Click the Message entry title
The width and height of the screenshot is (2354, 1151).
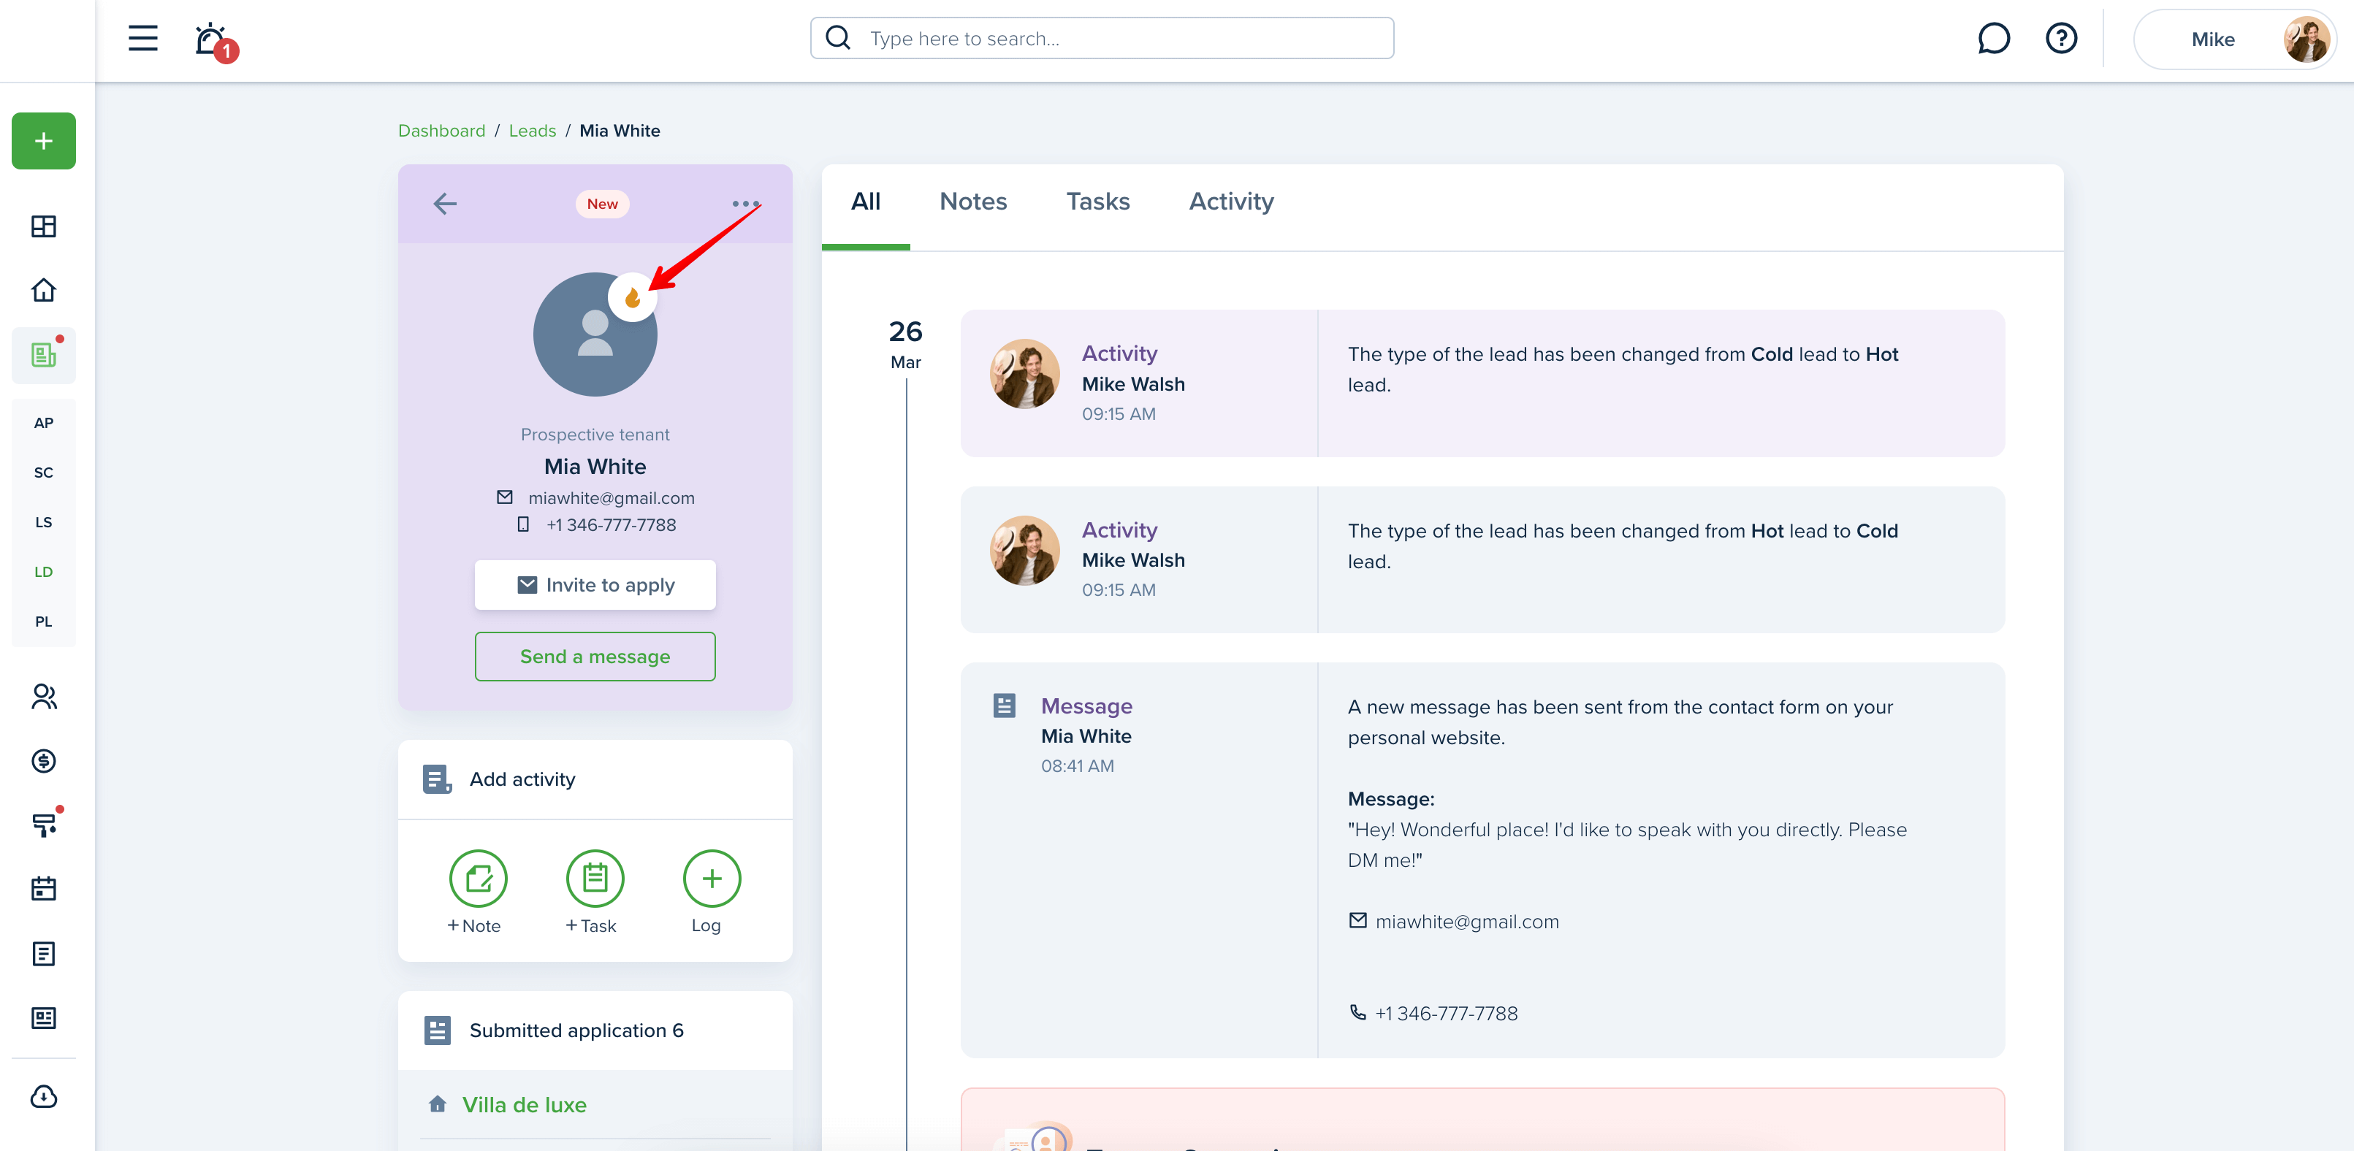point(1086,706)
